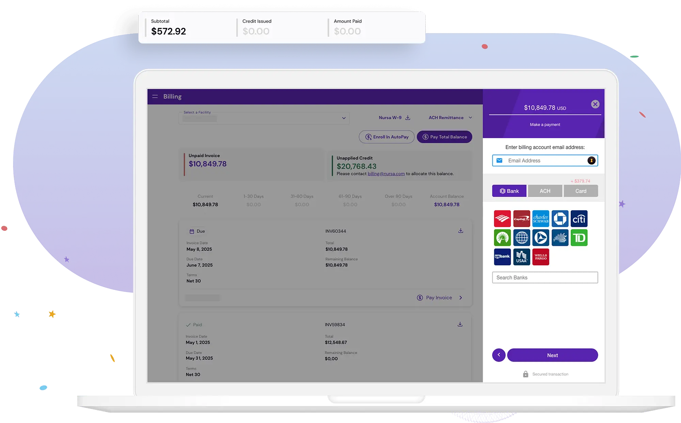Image resolution: width=681 pixels, height=423 pixels.
Task: Close the payment panel
Action: (x=595, y=104)
